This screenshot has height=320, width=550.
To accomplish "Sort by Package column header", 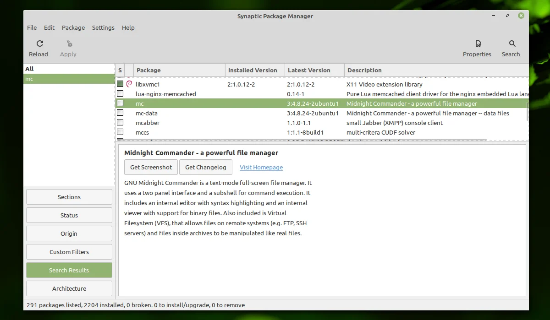I will 179,70.
